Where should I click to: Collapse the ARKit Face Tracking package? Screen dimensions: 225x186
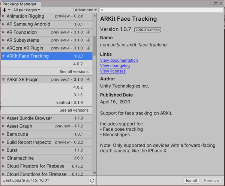coord(3,56)
